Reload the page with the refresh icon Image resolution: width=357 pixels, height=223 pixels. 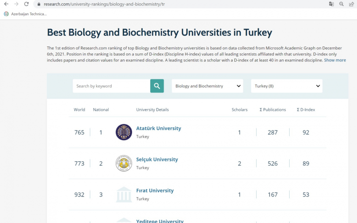click(26, 4)
